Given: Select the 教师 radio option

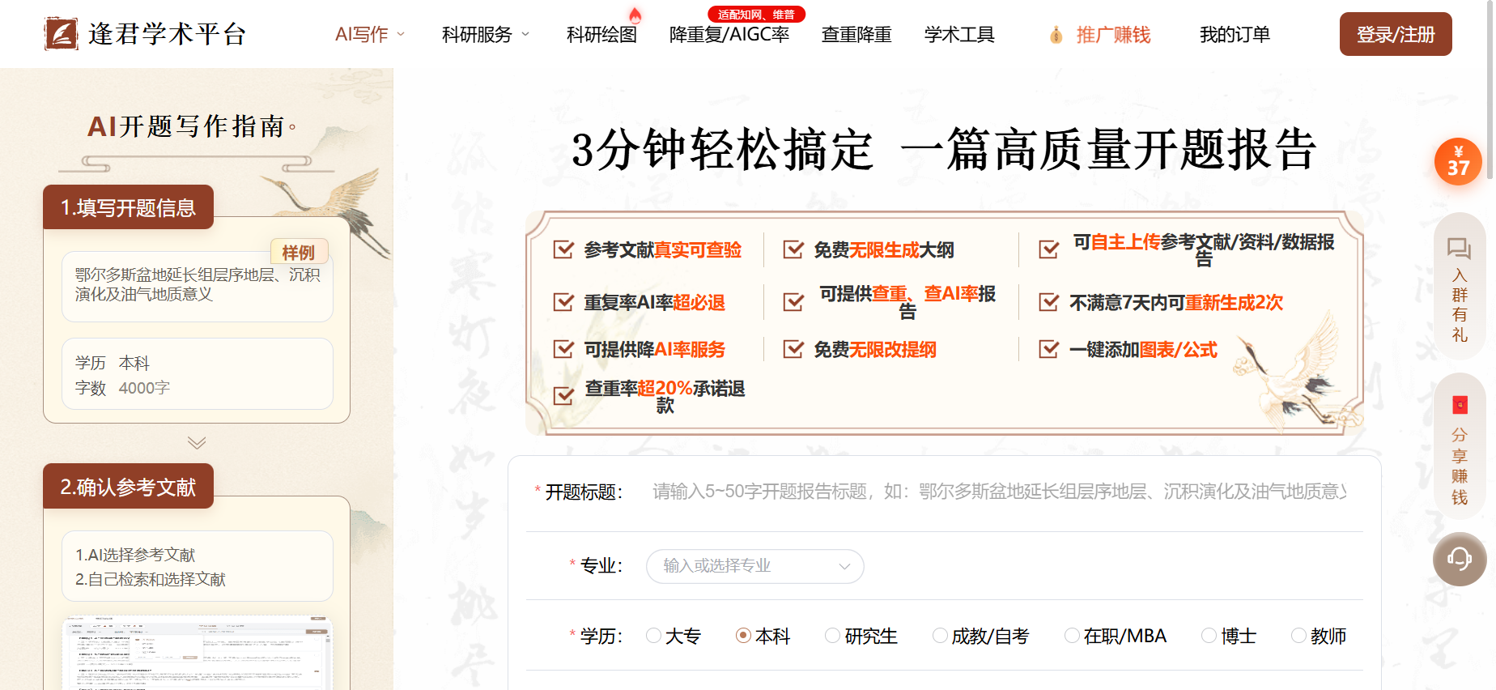Looking at the screenshot, I should [1319, 636].
